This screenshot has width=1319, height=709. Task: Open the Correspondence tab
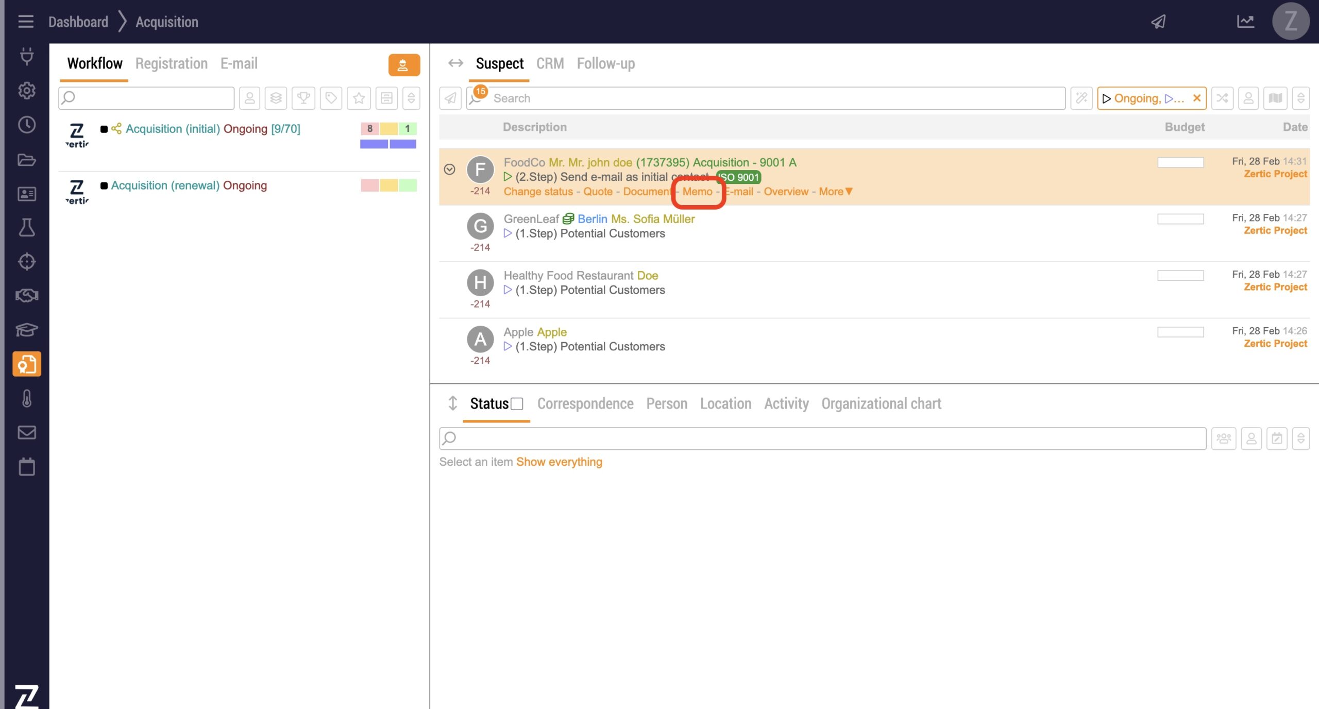click(x=585, y=403)
